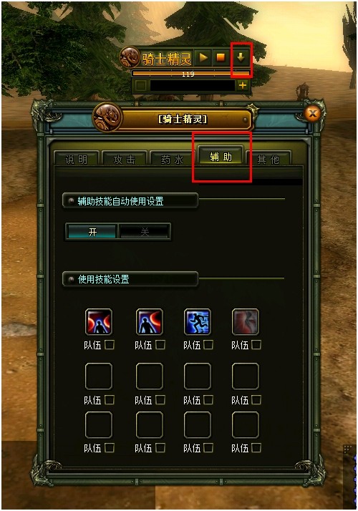The height and width of the screenshot is (511, 358).
Task: Select the fourth dimmed red skill icon
Action: point(245,321)
